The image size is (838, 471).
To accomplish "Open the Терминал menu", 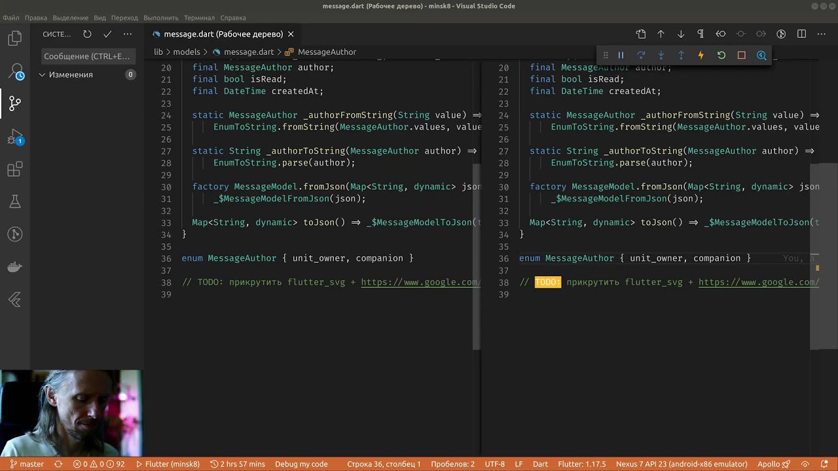I will pyautogui.click(x=199, y=18).
